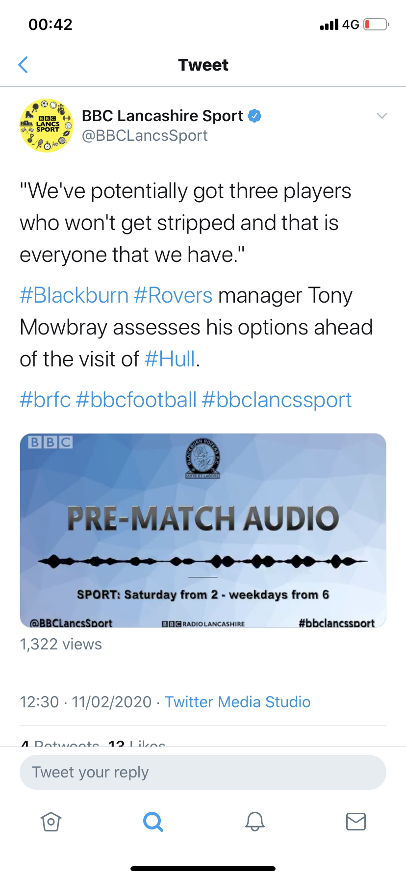Screen dimensions: 406x879
Task: Tap the blue verified badge
Action: point(254,116)
